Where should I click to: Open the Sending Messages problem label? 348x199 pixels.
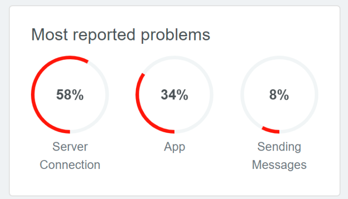pyautogui.click(x=279, y=156)
